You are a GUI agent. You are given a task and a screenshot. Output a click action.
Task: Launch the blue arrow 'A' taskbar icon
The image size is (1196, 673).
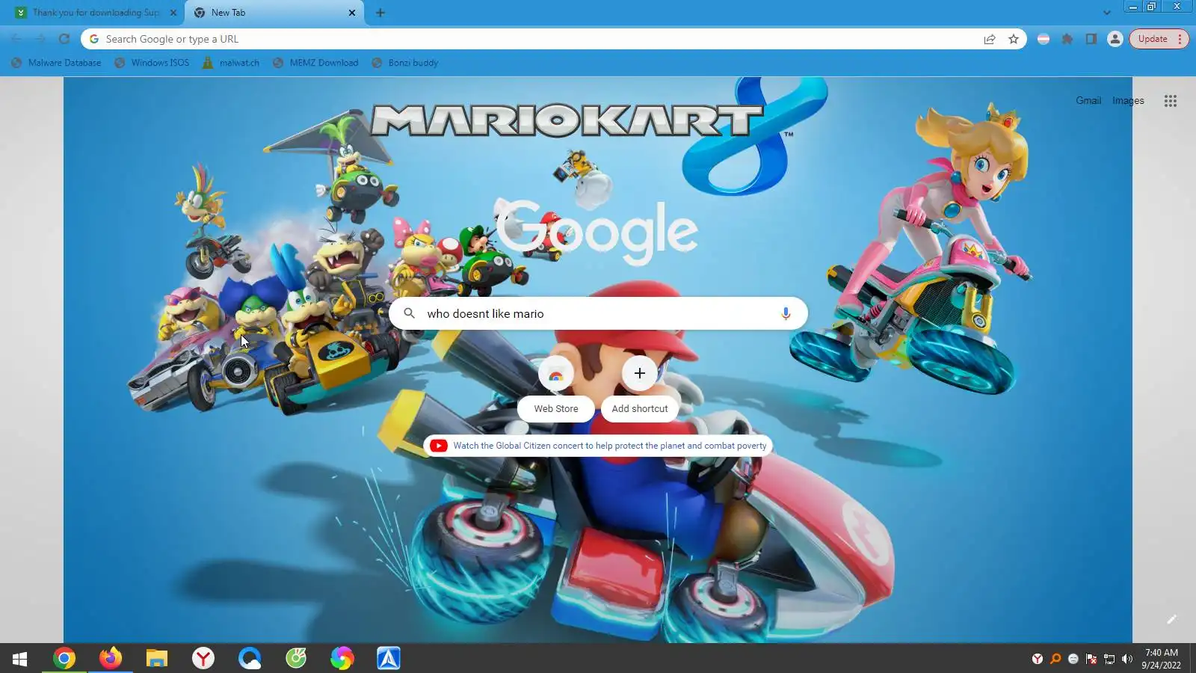click(x=389, y=658)
